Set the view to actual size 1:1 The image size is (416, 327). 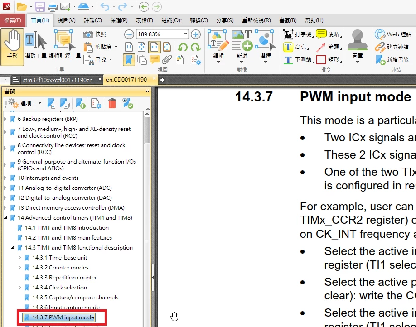129,47
